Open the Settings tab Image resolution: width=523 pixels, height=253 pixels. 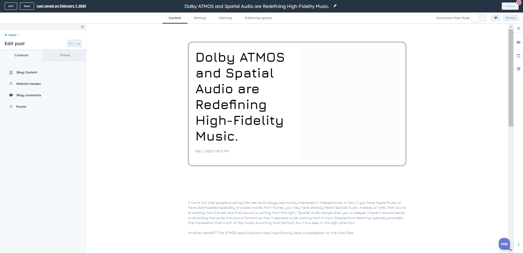click(200, 18)
